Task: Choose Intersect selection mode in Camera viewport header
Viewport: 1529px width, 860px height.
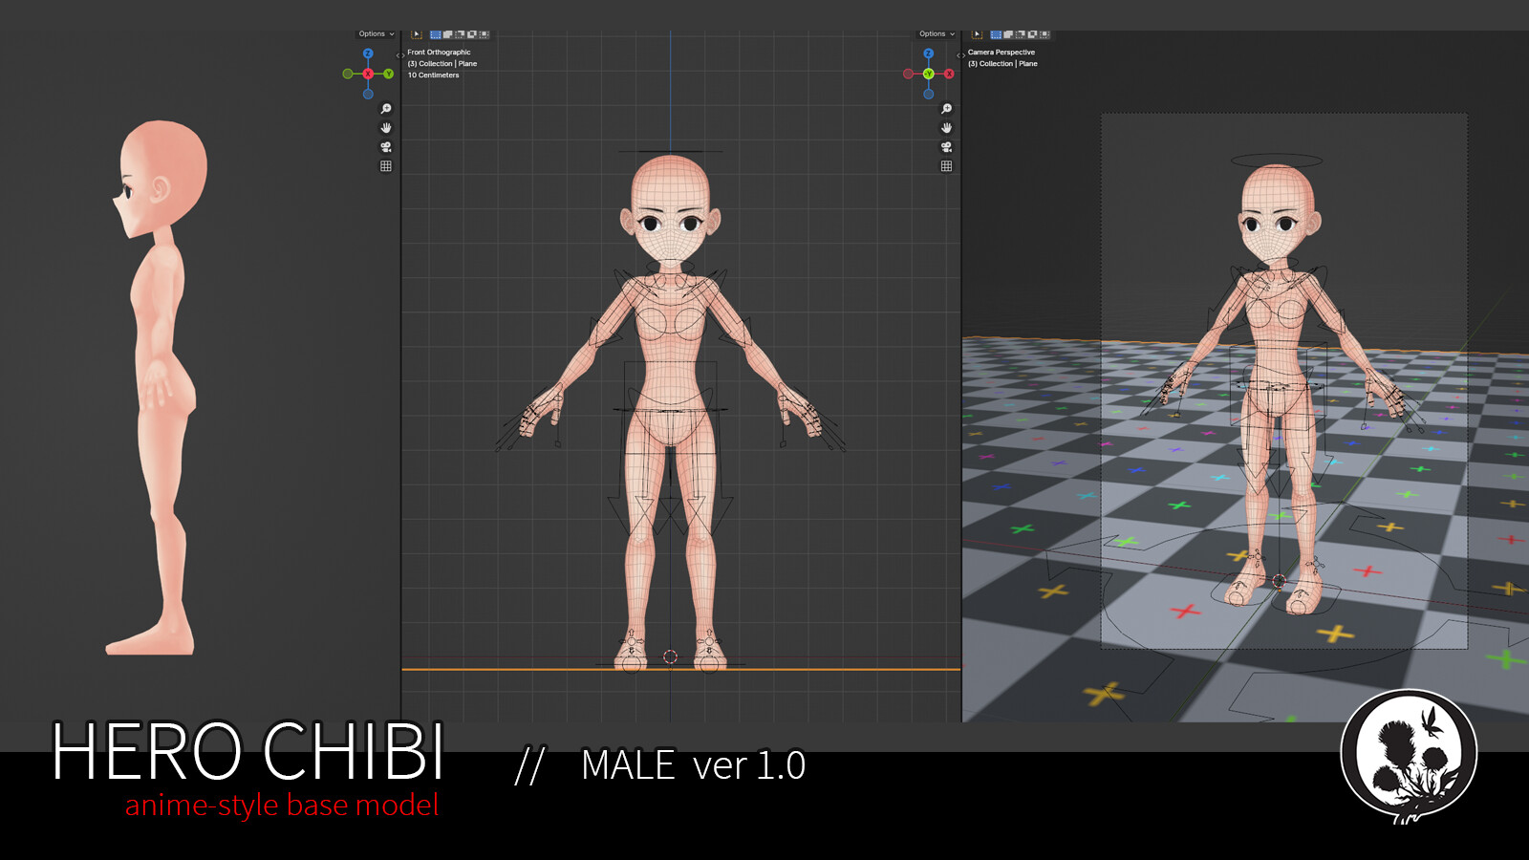Action: [x=1045, y=34]
